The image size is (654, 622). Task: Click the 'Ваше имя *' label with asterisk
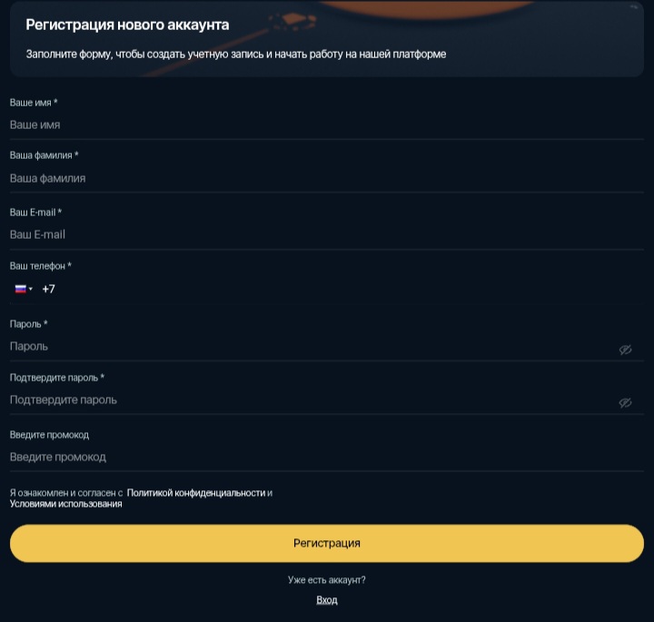click(34, 104)
